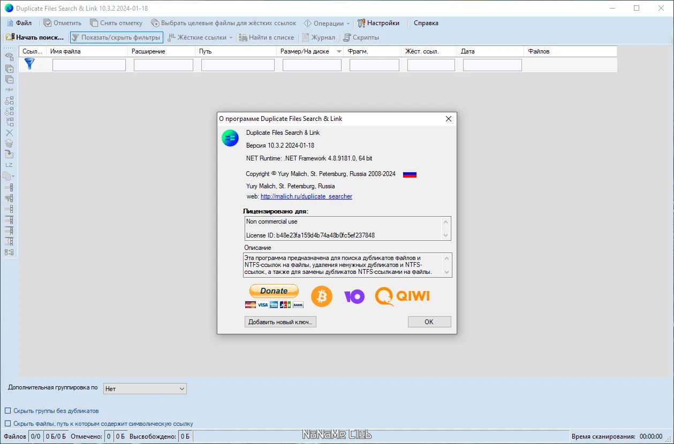674x444 pixels.
Task: Click the description box scrollbar down arrow
Action: click(x=446, y=272)
